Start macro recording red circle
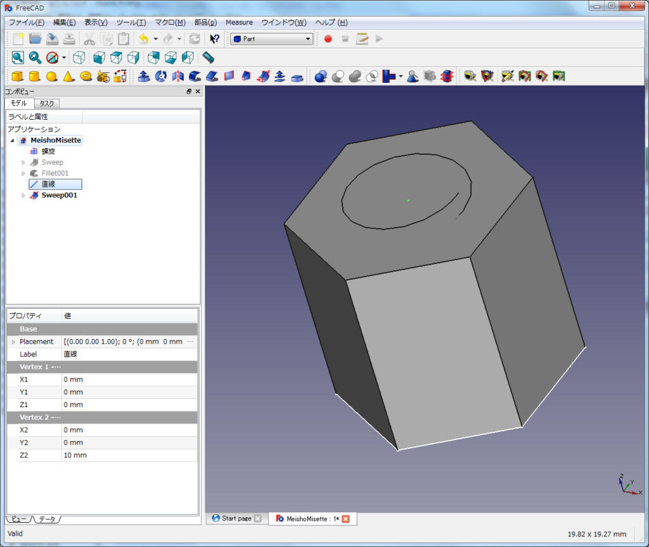 328,39
